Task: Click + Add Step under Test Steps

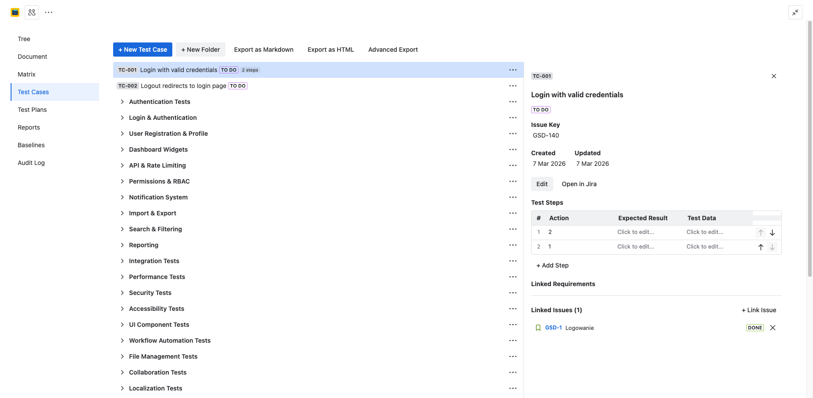Action: (552, 265)
